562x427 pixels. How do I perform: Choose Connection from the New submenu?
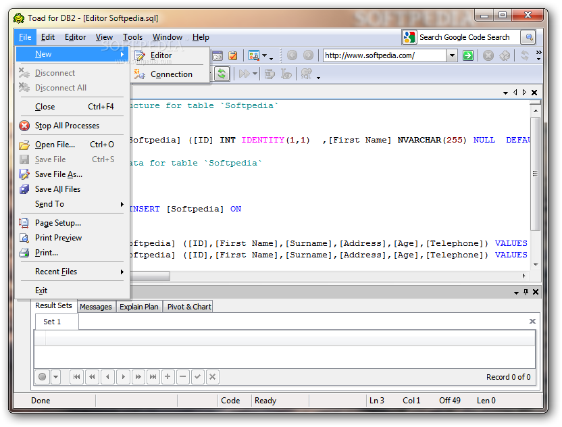pos(171,74)
